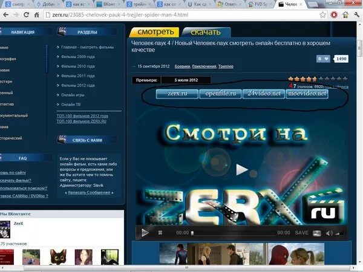Image resolution: width=363 pixels, height=272 pixels.
Task: Open ТОП-100 фильмов 2012 года link
Action: point(82,116)
